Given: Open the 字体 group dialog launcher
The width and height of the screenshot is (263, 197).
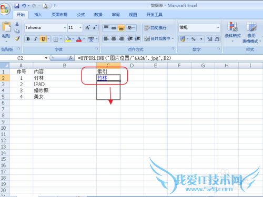Looking at the screenshot, I should point(97,49).
